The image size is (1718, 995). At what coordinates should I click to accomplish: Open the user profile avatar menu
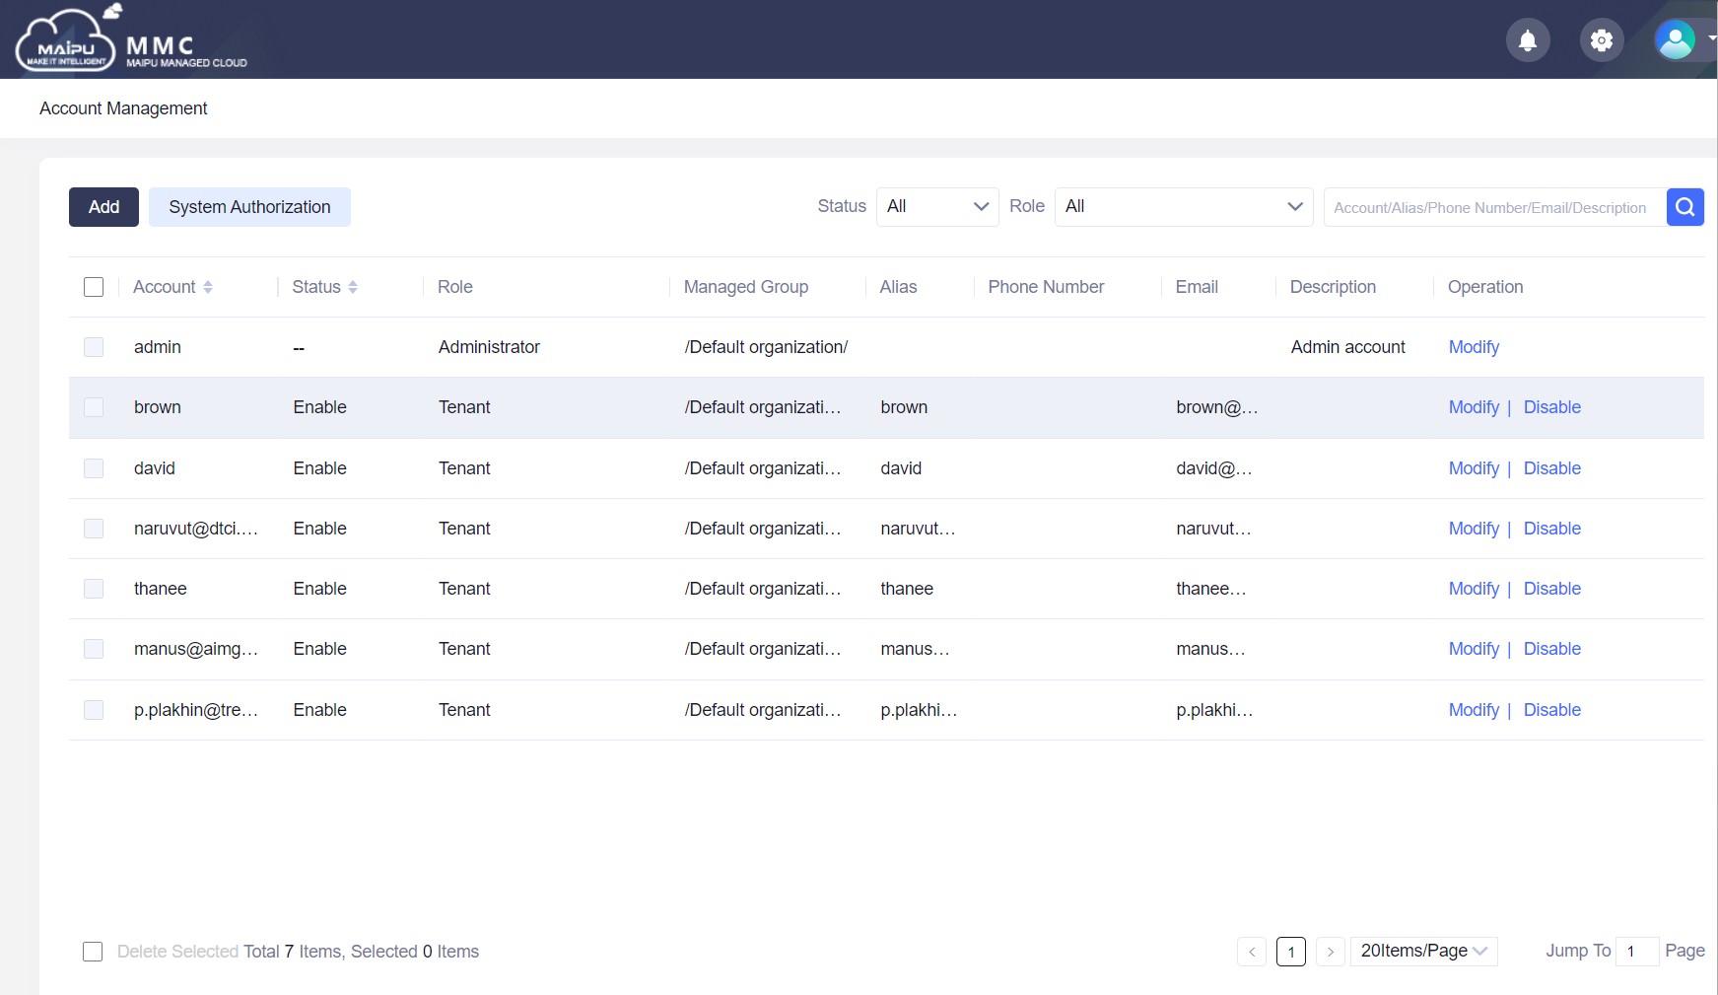click(x=1676, y=40)
